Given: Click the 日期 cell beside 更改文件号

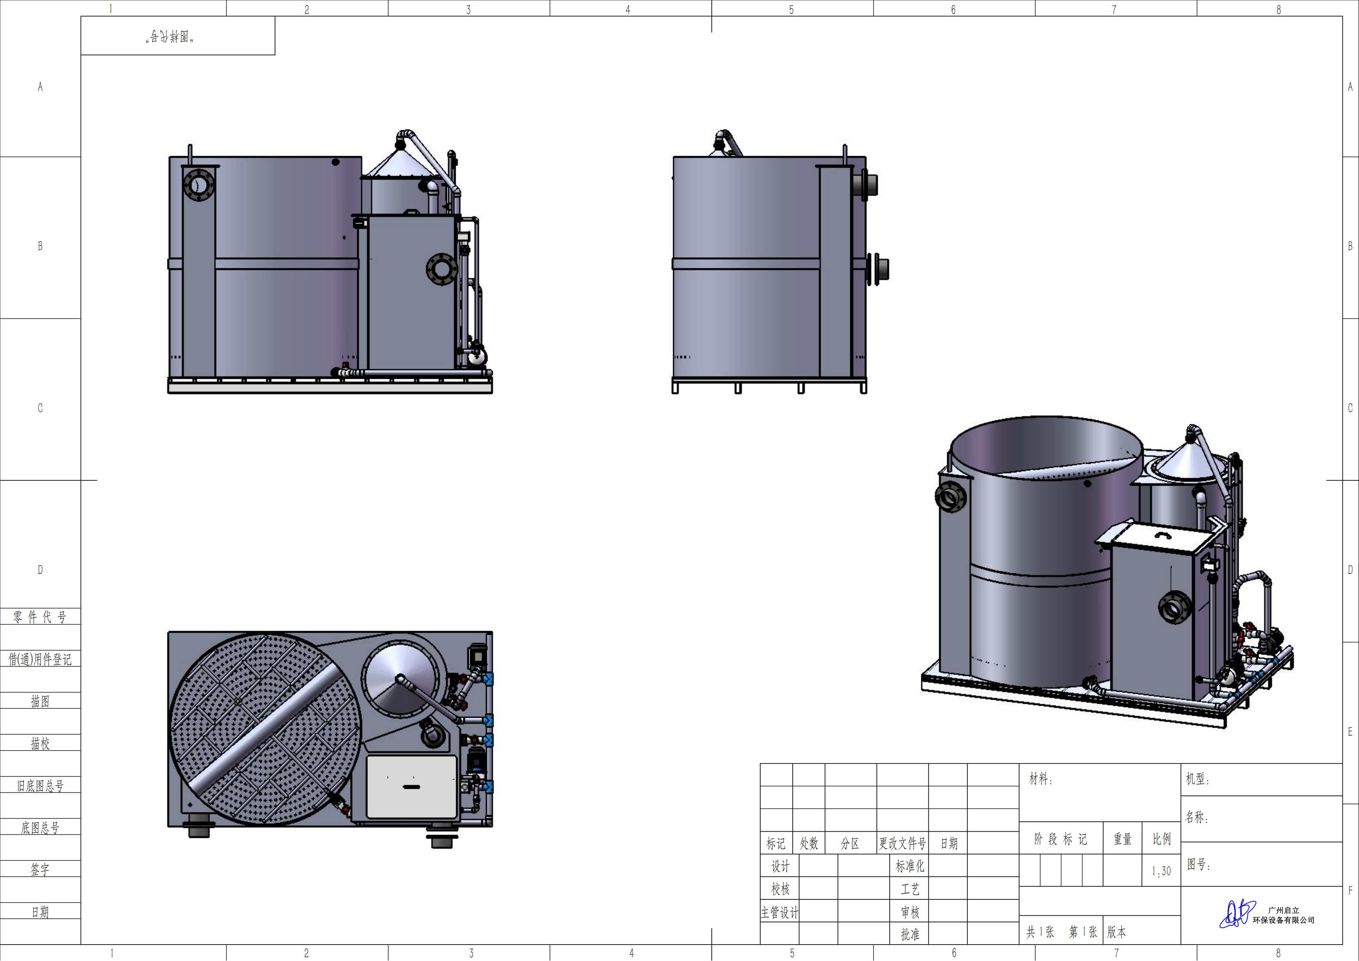Looking at the screenshot, I should (948, 843).
